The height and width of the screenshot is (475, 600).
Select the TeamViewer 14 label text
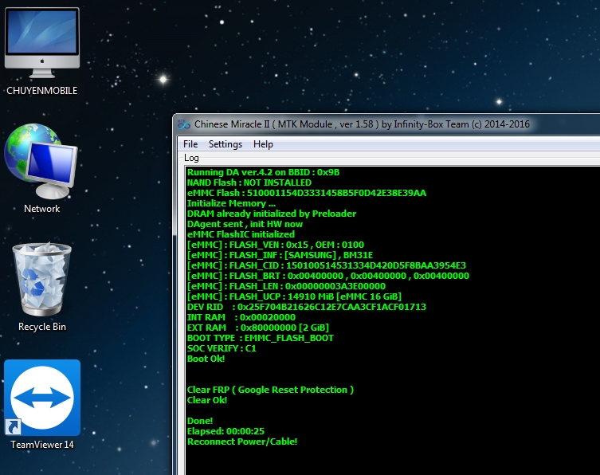[42, 445]
